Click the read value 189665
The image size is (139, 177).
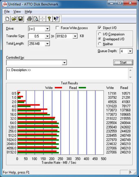125,115
